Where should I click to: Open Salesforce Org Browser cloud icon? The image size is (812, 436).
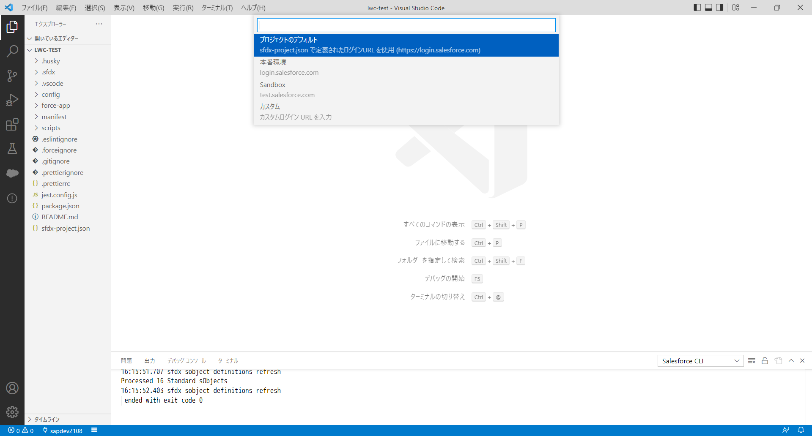click(x=12, y=173)
